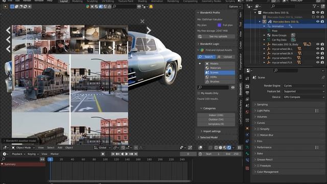Open the Playback menu in timeline

pos(18,154)
